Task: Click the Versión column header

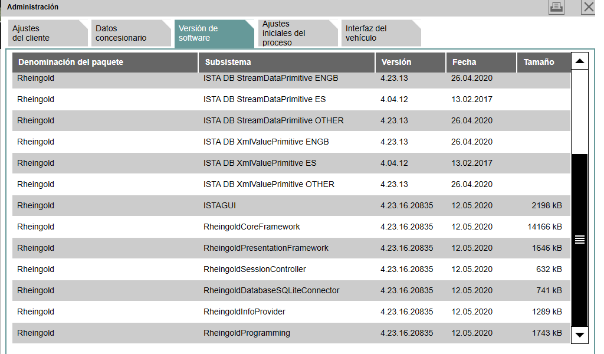Action: pyautogui.click(x=411, y=62)
